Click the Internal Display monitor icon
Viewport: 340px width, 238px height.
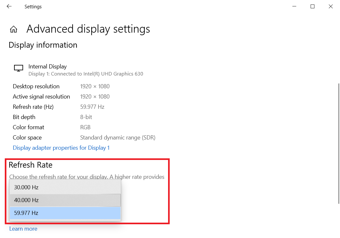click(19, 68)
